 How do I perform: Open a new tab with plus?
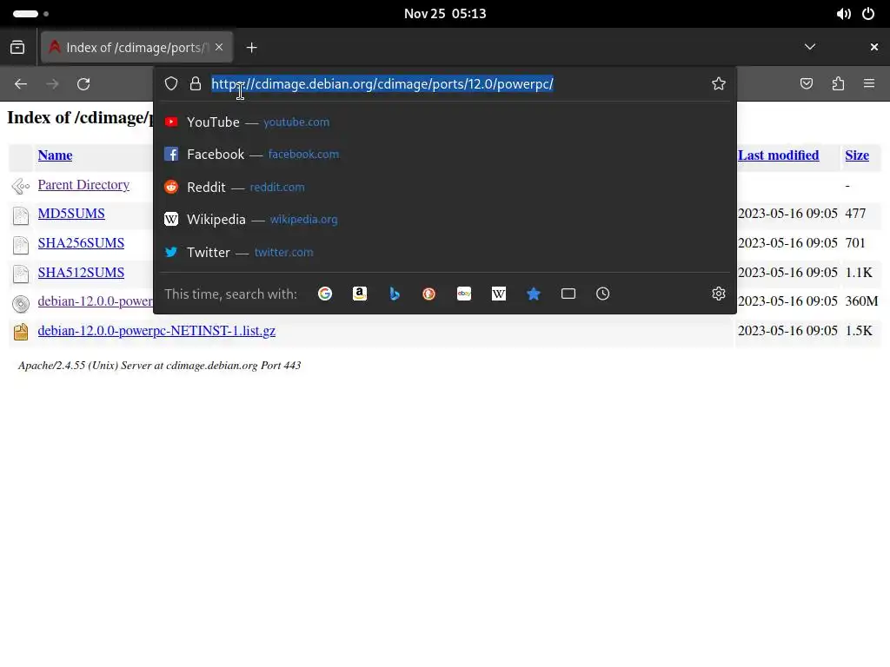[251, 48]
